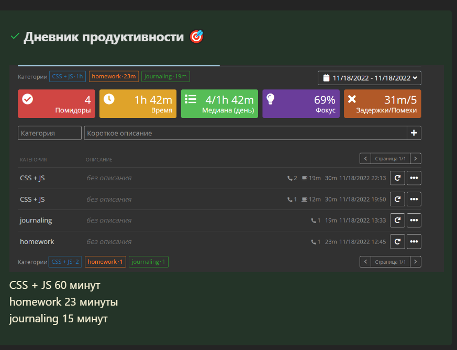457x350 pixels.
Task: Focus the Короткое описание input field
Action: [x=246, y=133]
